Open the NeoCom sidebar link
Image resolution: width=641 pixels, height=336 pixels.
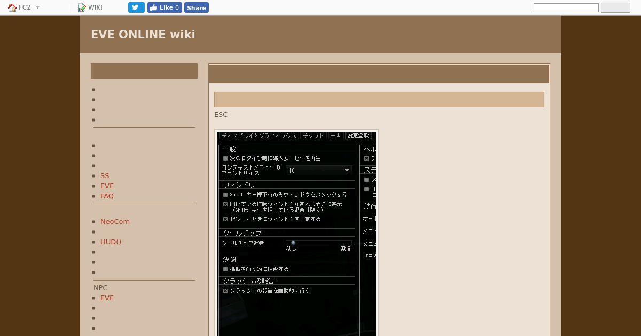point(115,221)
